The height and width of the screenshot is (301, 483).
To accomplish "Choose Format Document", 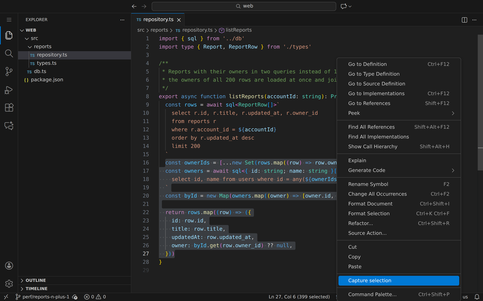I will (x=399, y=204).
